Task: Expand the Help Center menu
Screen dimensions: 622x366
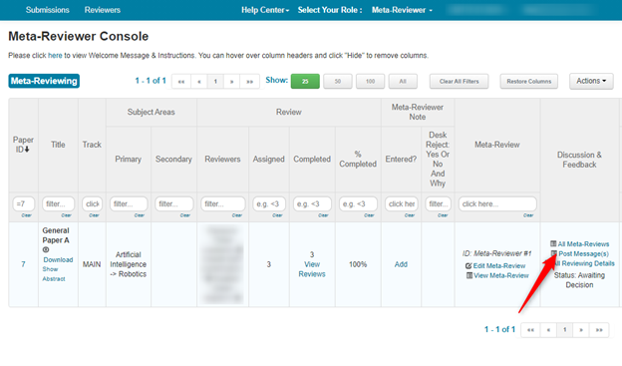Action: [265, 10]
